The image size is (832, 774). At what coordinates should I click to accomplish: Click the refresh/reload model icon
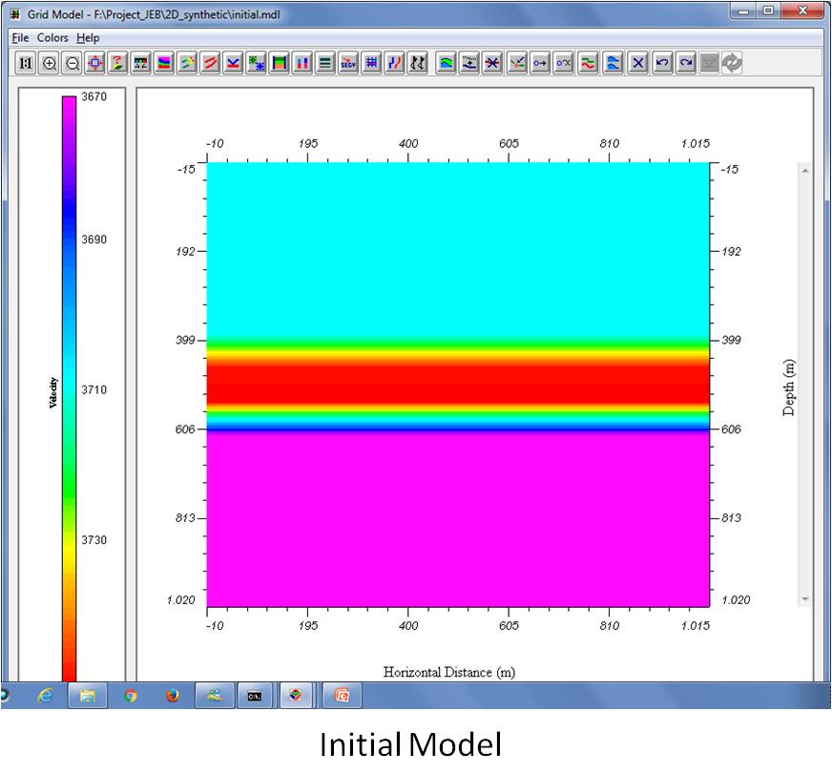(732, 63)
